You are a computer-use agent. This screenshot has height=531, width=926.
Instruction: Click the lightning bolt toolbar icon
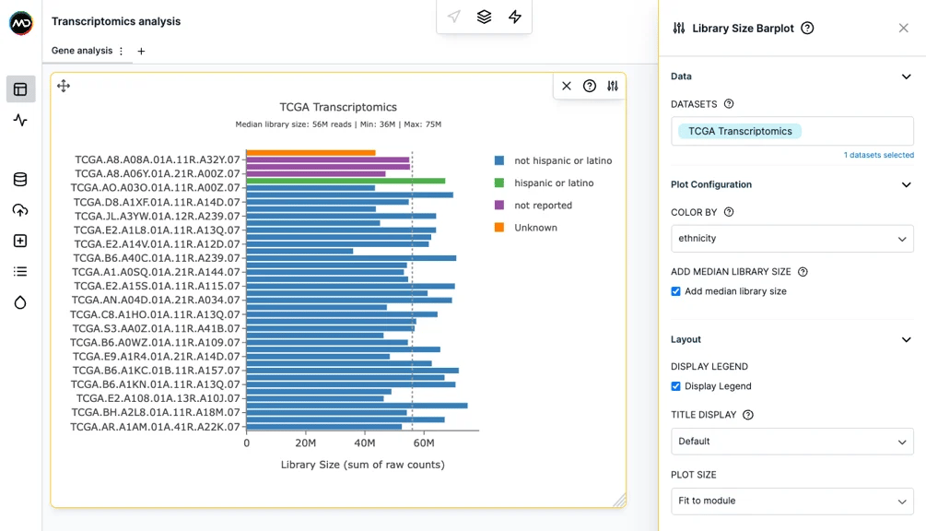tap(515, 17)
